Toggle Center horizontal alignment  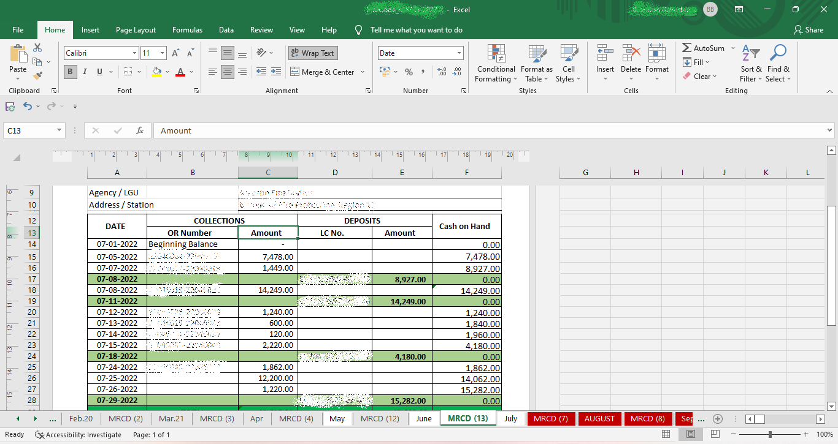pos(228,72)
